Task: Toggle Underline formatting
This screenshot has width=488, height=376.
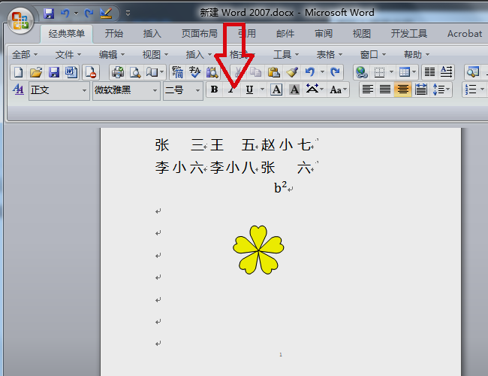Action: pyautogui.click(x=249, y=89)
